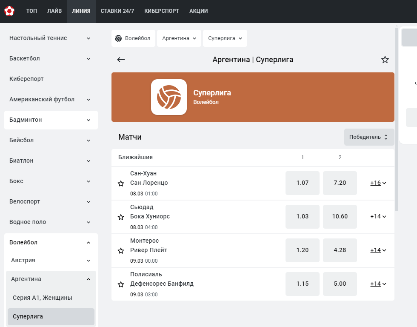Image resolution: width=417 pixels, height=327 pixels.
Task: Add Аргентина Суперлига league to favorites star
Action: pyautogui.click(x=385, y=60)
